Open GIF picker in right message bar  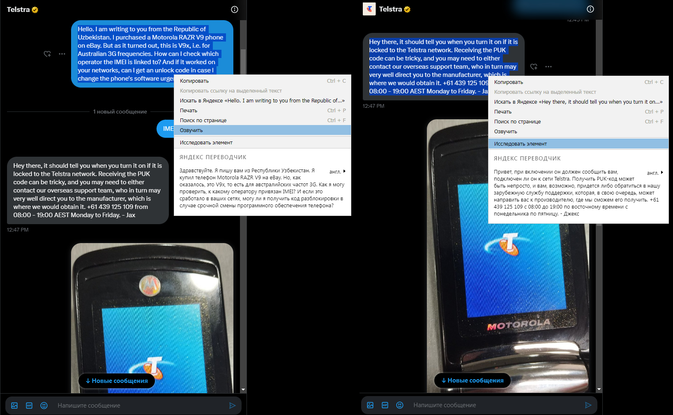click(385, 405)
